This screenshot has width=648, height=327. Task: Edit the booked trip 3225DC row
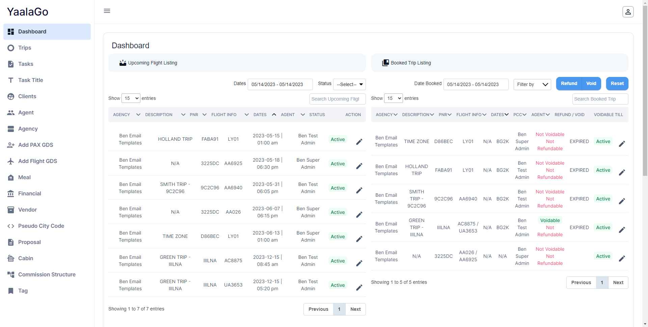click(x=622, y=258)
